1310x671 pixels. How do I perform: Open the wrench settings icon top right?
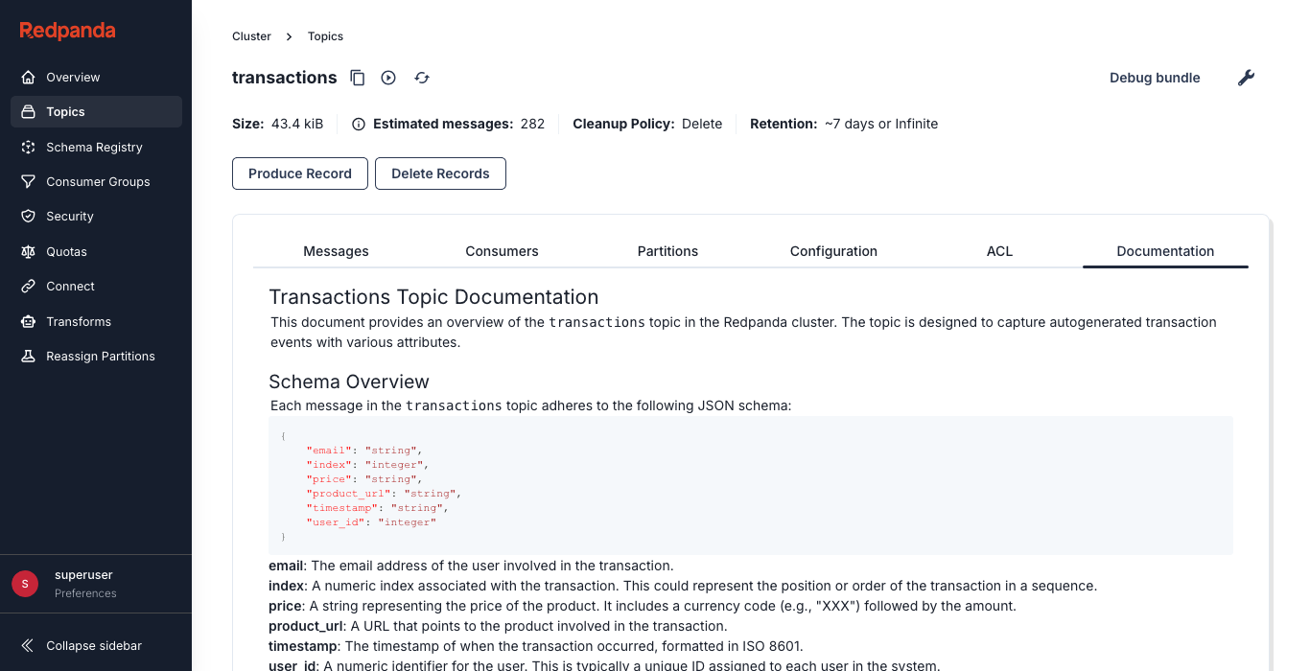[x=1246, y=78]
